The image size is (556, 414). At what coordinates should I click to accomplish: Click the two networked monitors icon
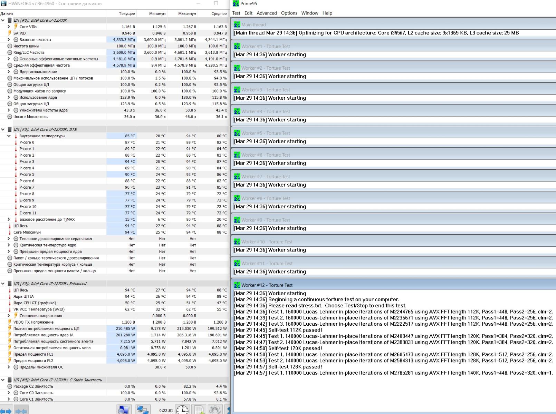[143, 410]
